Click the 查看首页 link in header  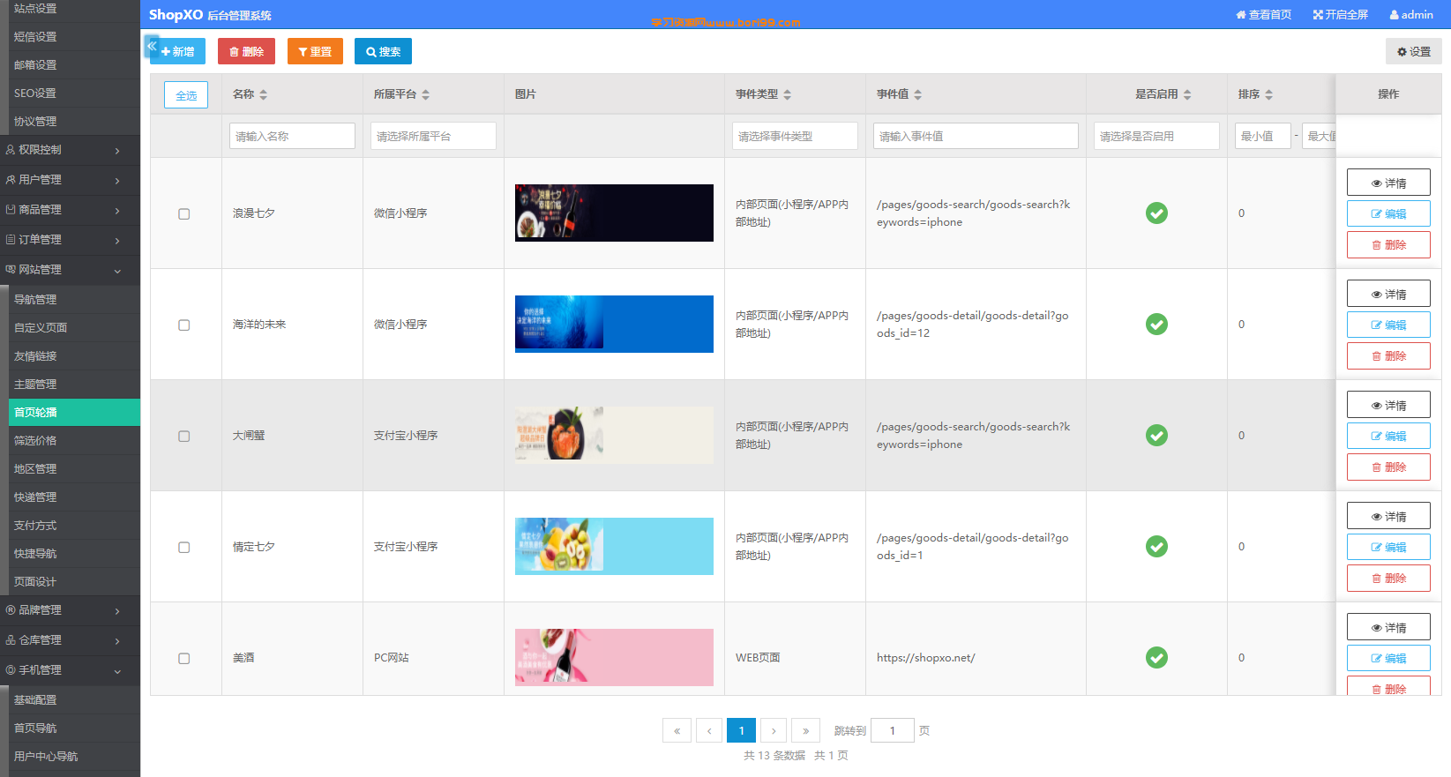pyautogui.click(x=1263, y=14)
